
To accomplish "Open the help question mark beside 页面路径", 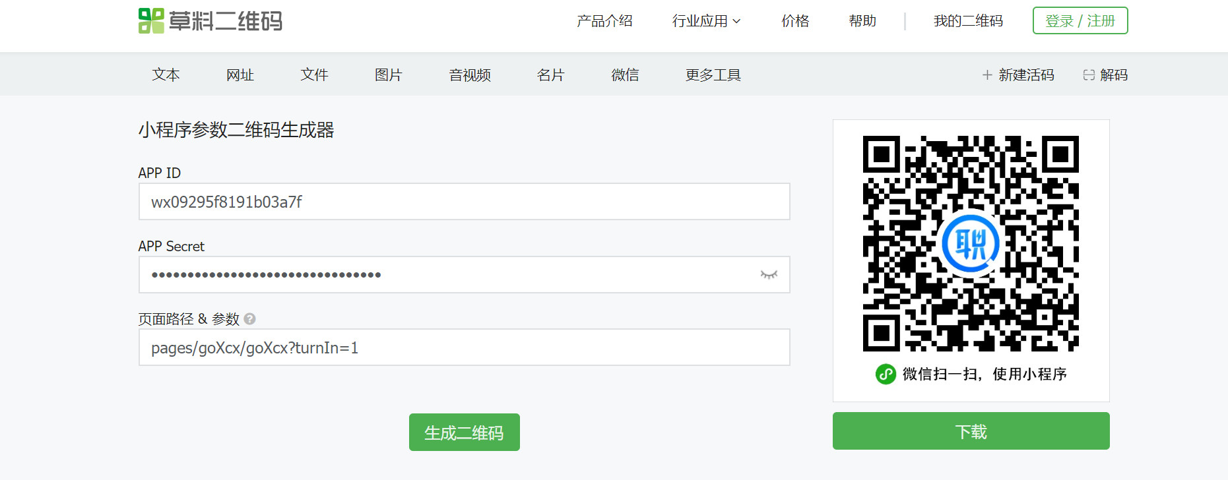I will click(x=249, y=319).
